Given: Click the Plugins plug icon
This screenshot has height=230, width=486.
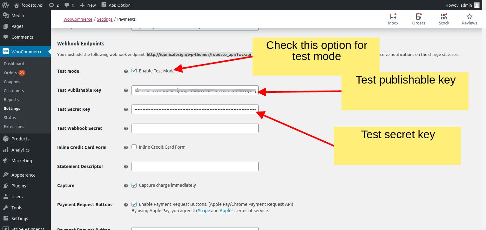Looking at the screenshot, I should (x=6, y=186).
